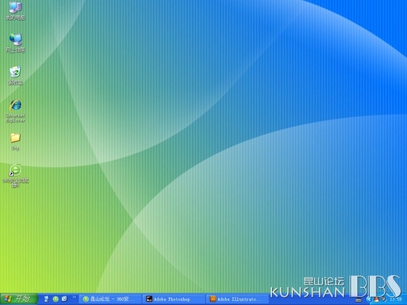Screen dimensions: 407x305
Task: Click the round tray icon beside clock
Action: click(x=383, y=300)
